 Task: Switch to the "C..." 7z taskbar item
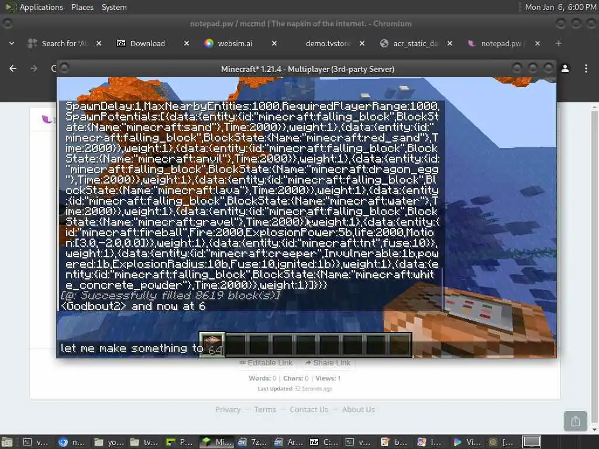[323, 442]
